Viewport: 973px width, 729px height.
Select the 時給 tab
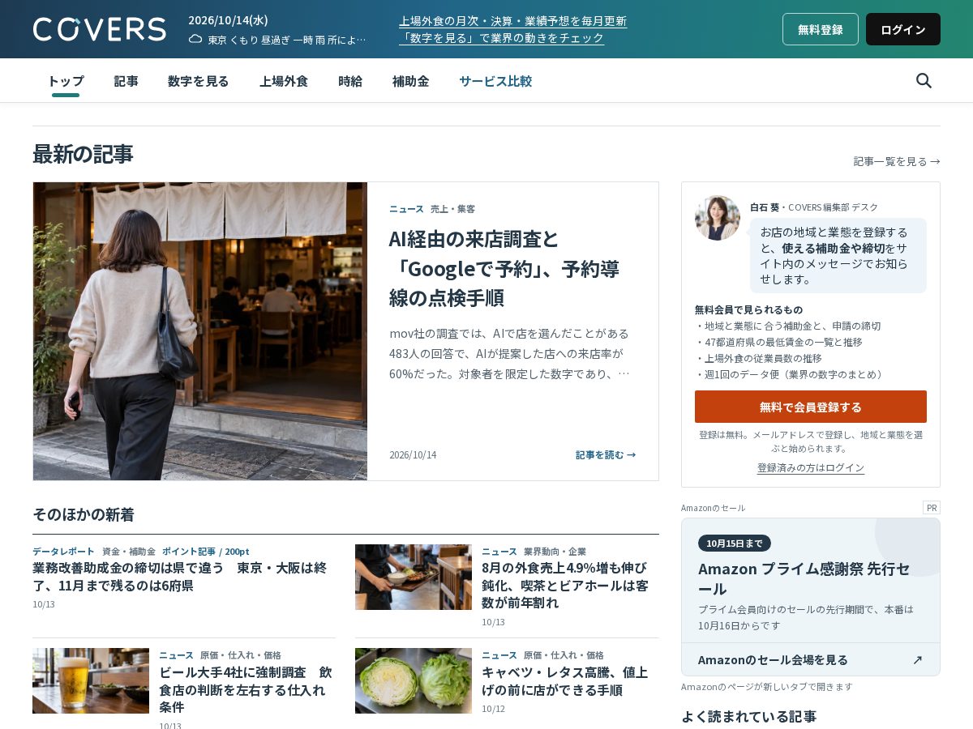point(350,81)
